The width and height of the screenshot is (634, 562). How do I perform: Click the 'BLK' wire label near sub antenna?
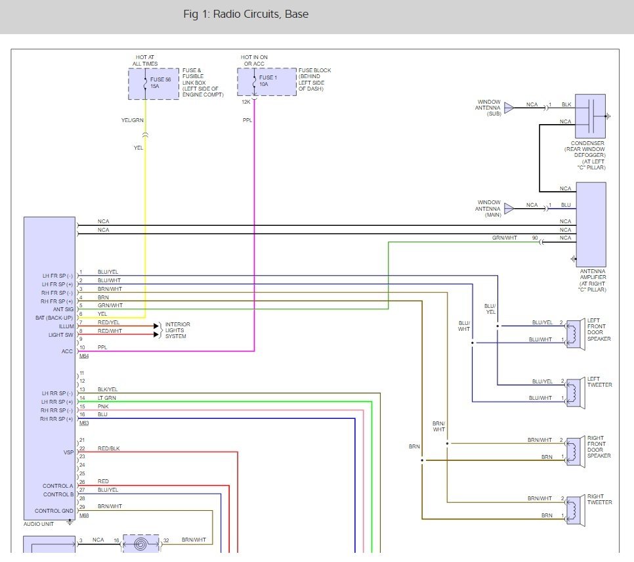[x=566, y=104]
